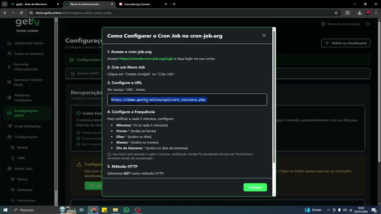Open the browser extensions puzzle icon

347,13
